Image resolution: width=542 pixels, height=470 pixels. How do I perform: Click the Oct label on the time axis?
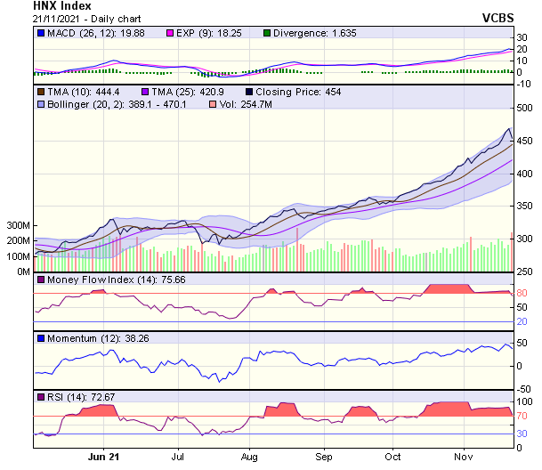click(392, 456)
